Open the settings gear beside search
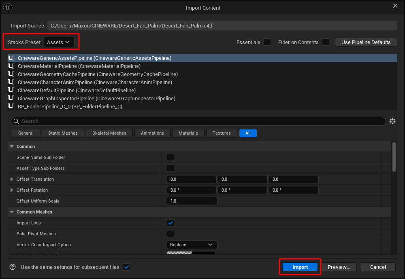405x279 pixels. coord(392,121)
